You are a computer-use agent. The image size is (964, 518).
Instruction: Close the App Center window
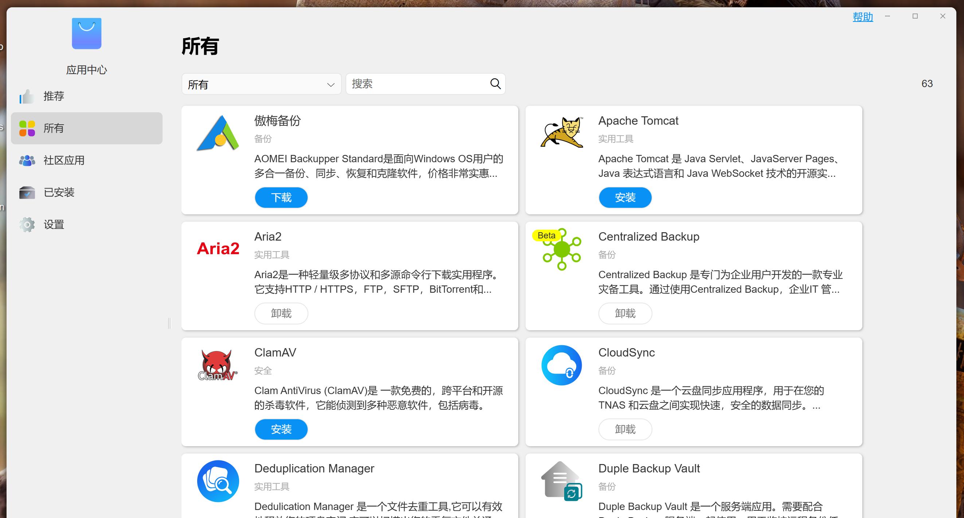coord(942,16)
